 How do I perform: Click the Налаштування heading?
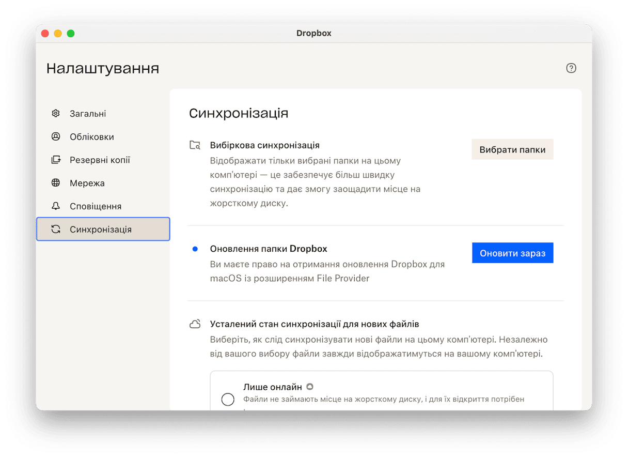[103, 68]
